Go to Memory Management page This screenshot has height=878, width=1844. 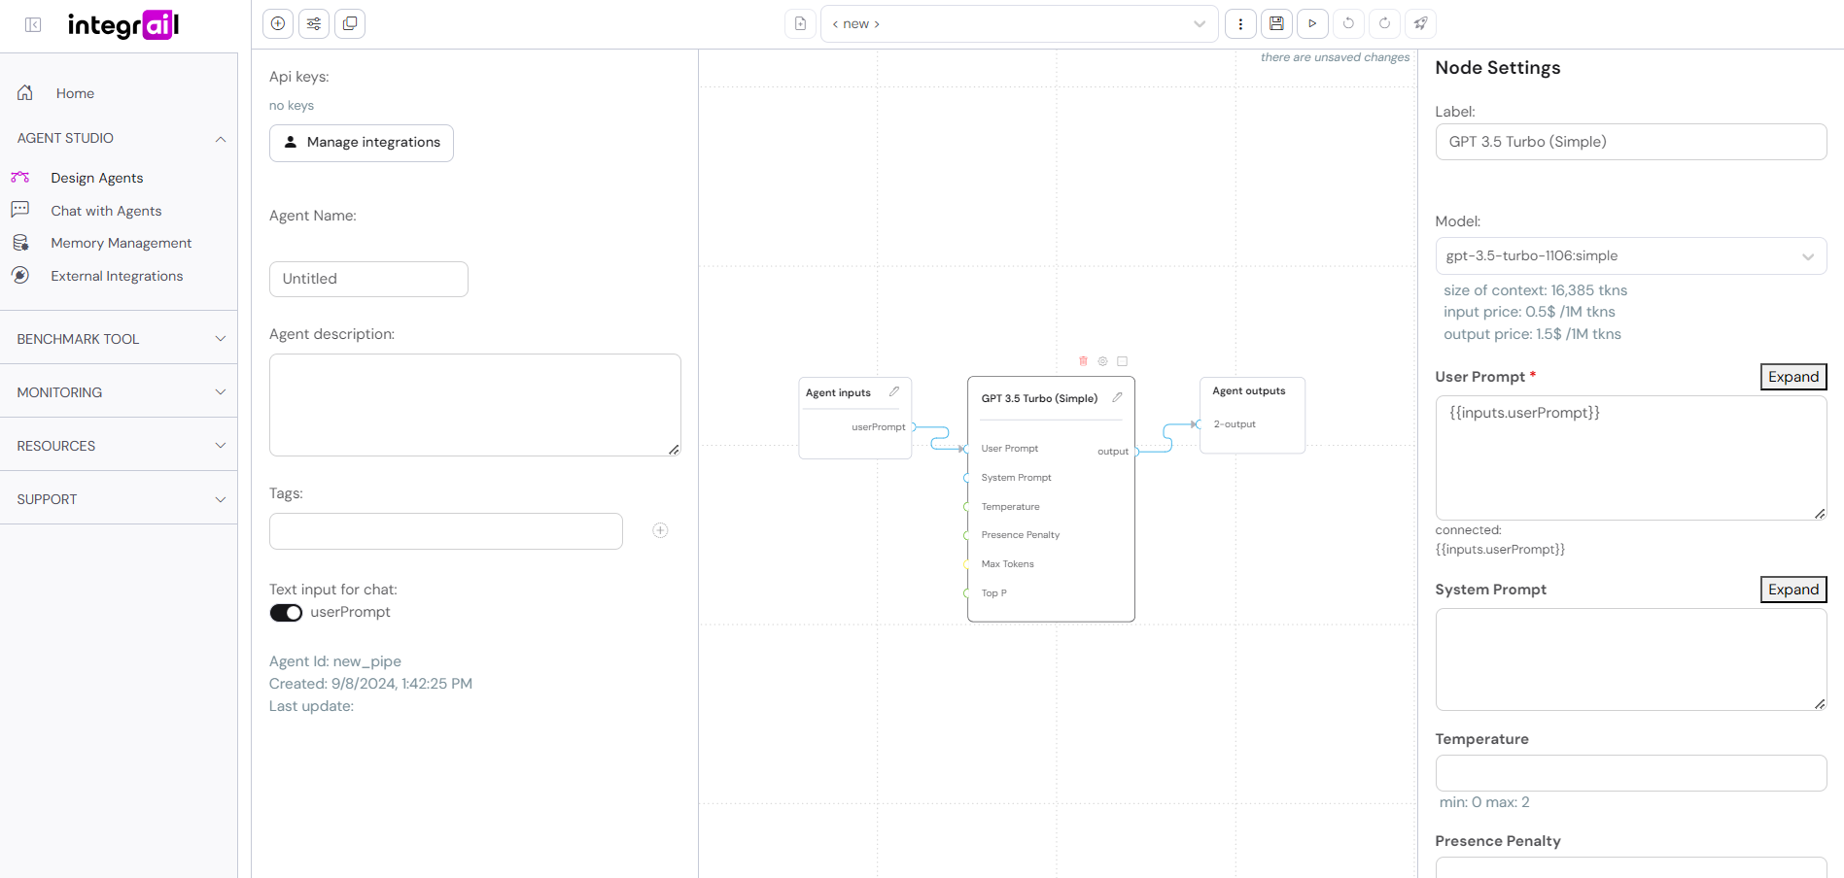click(x=121, y=243)
